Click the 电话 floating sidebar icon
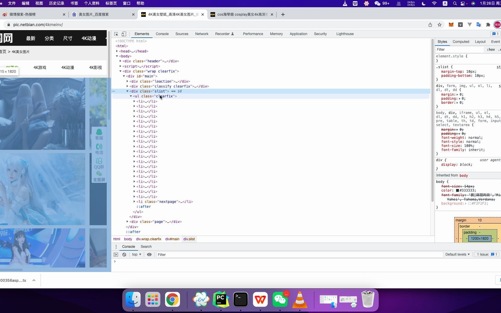Image resolution: width=501 pixels, height=313 pixels. [99, 149]
